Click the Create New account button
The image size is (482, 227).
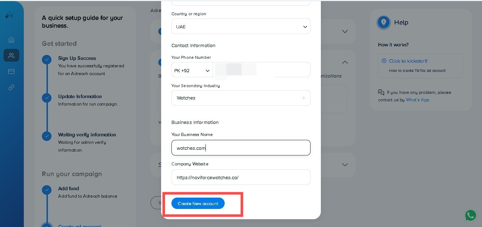198,203
